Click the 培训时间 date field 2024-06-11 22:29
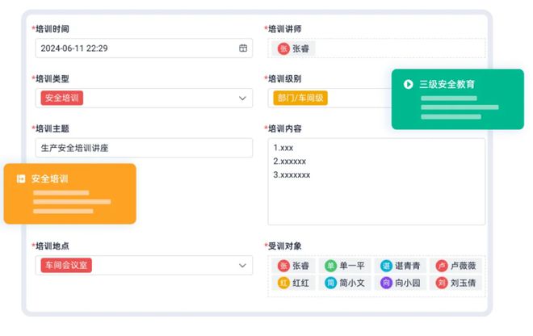This screenshot has width=533, height=336. pyautogui.click(x=144, y=48)
